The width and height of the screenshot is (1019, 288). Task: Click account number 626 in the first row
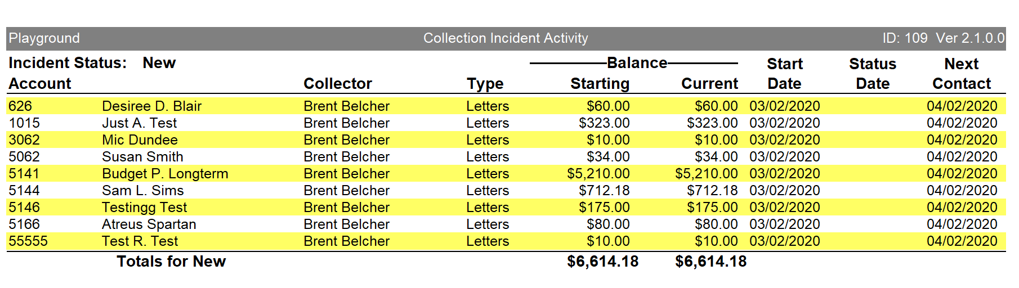[20, 106]
